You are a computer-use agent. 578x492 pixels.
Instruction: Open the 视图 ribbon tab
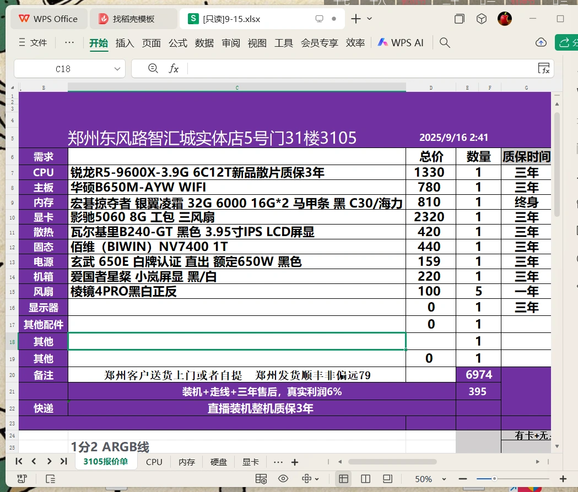(x=257, y=43)
